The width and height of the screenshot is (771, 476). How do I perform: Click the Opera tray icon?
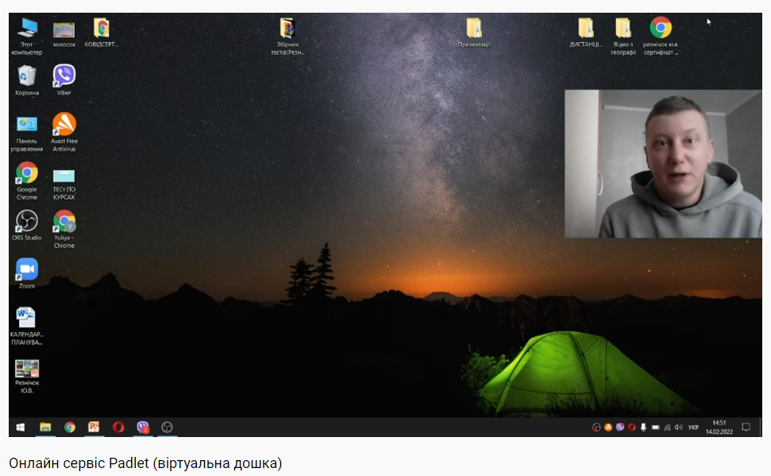[x=632, y=428]
